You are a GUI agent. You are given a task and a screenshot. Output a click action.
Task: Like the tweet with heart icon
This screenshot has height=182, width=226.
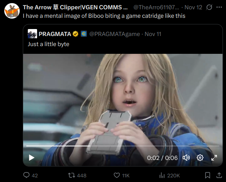[x=117, y=175]
